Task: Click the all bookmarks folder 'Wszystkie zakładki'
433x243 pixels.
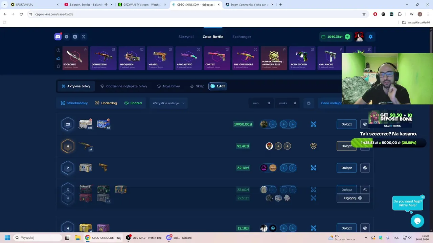Action: point(416,23)
